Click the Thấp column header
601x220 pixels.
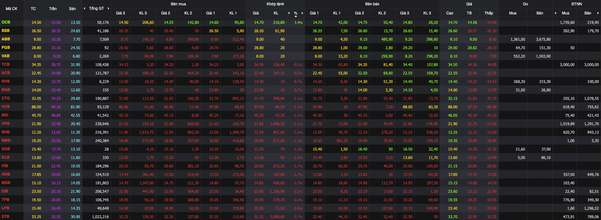[x=489, y=13]
